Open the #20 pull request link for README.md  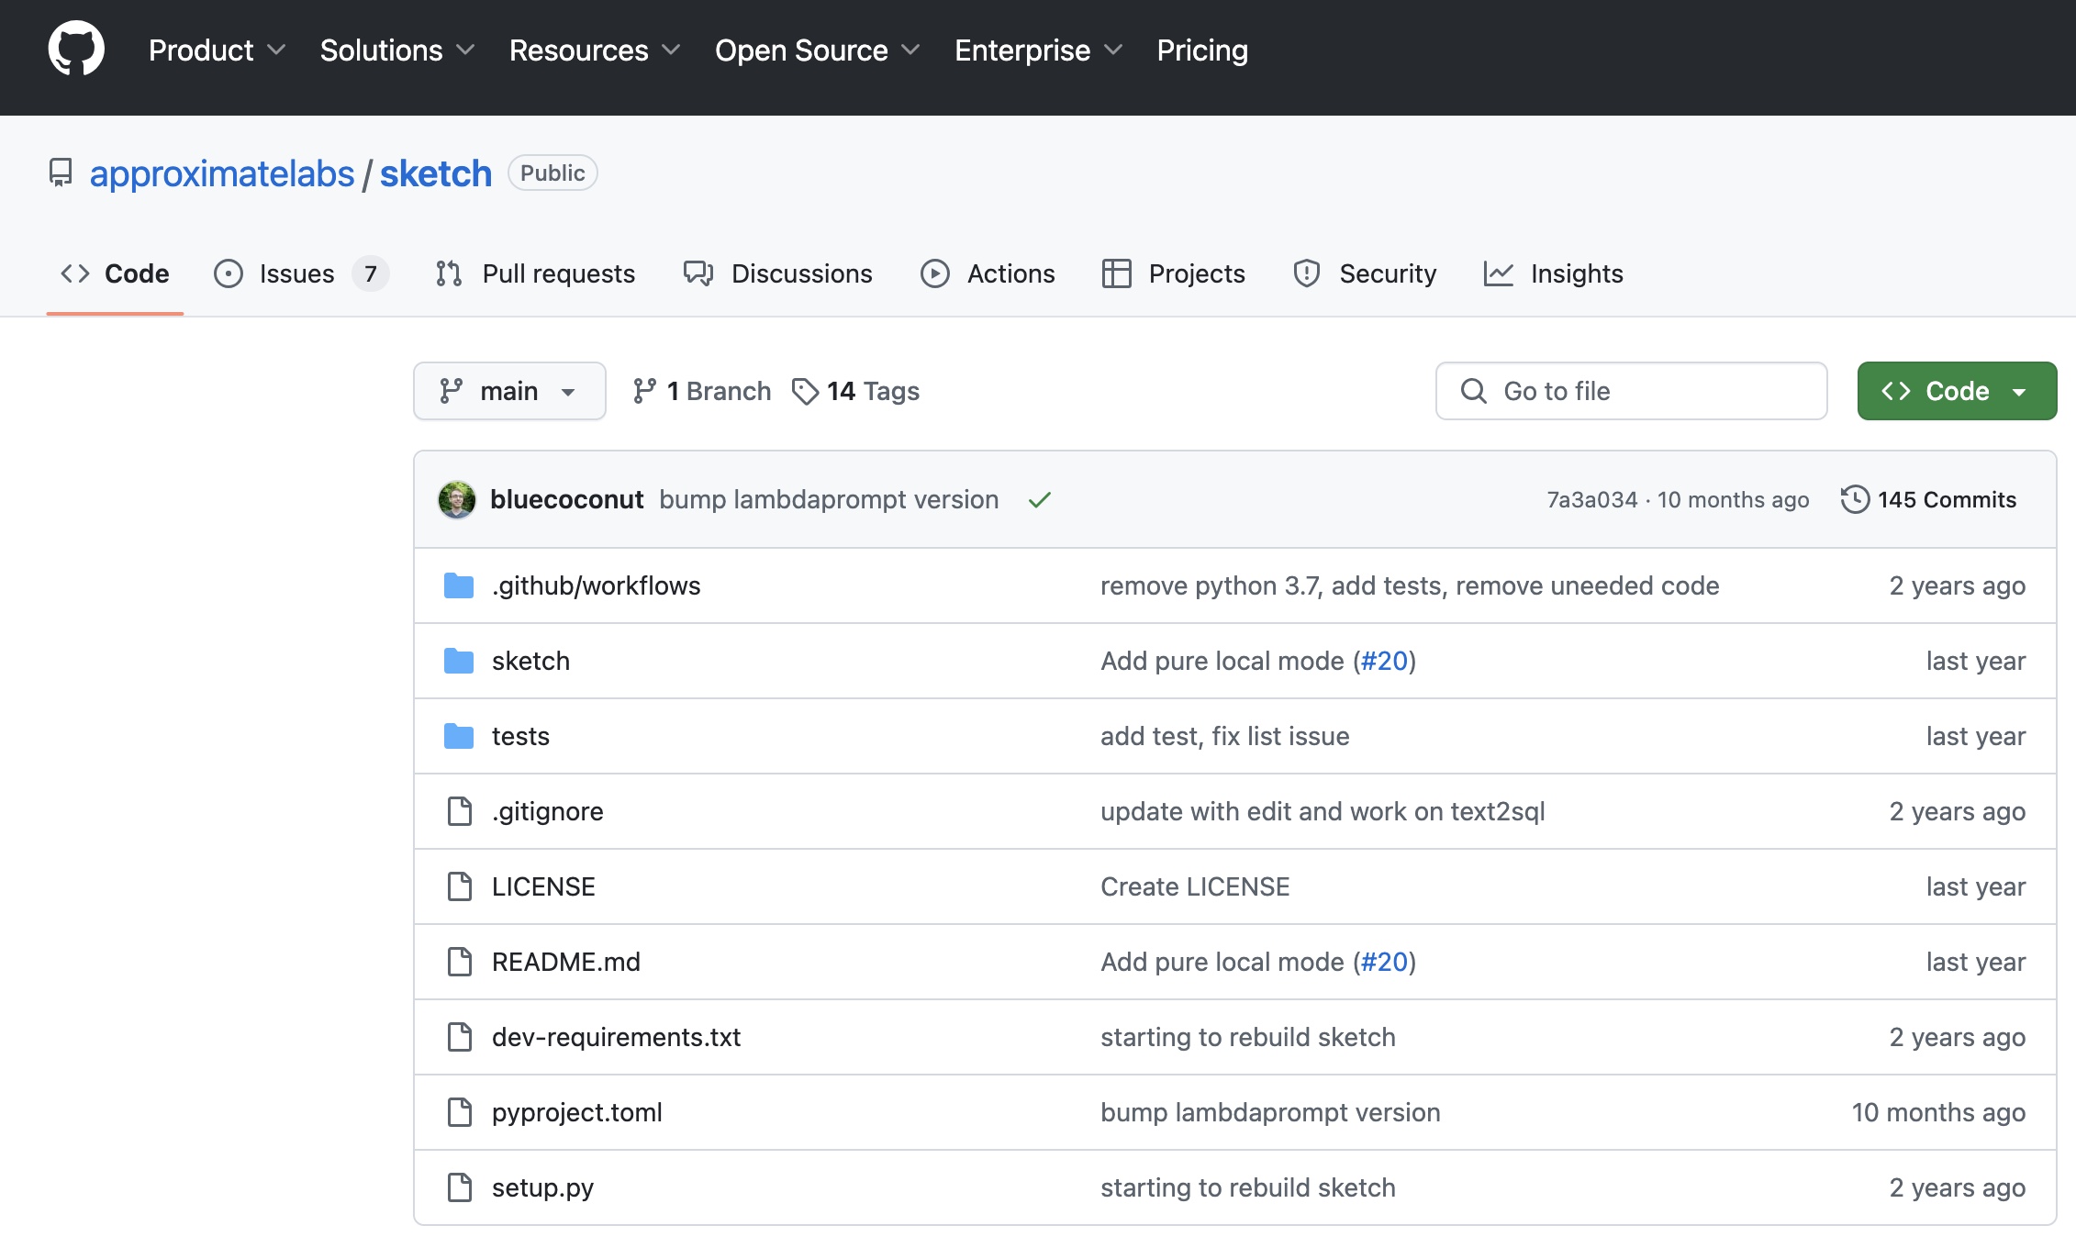coord(1384,962)
